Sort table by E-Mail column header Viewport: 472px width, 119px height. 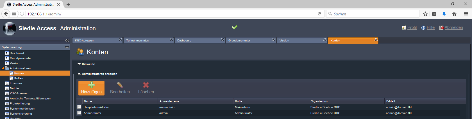coord(422,101)
